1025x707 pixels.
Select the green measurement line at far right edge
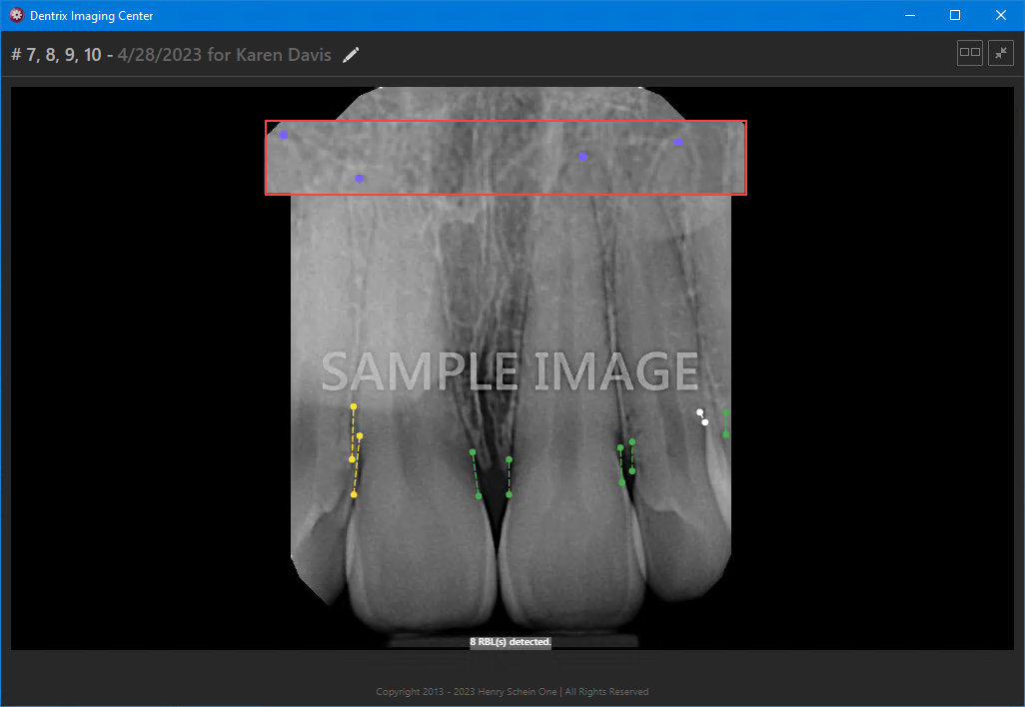click(x=726, y=423)
